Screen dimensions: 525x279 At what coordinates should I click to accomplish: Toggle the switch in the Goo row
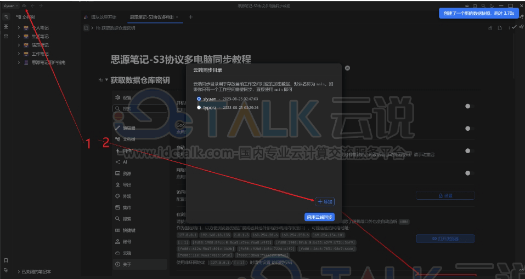coord(470,129)
